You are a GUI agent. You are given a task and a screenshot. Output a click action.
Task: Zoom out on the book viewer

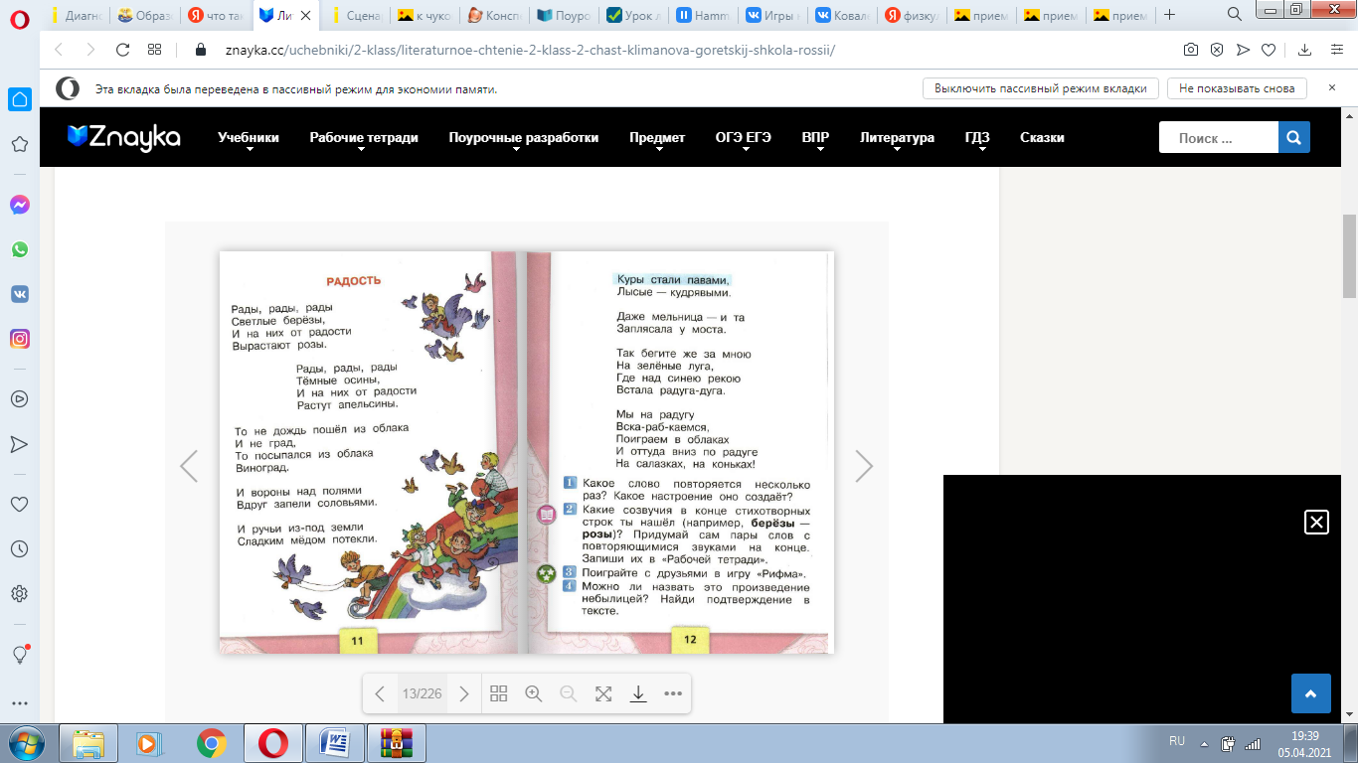click(569, 693)
